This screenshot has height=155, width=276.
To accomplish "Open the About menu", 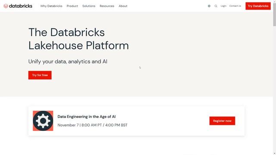I will coord(123,6).
